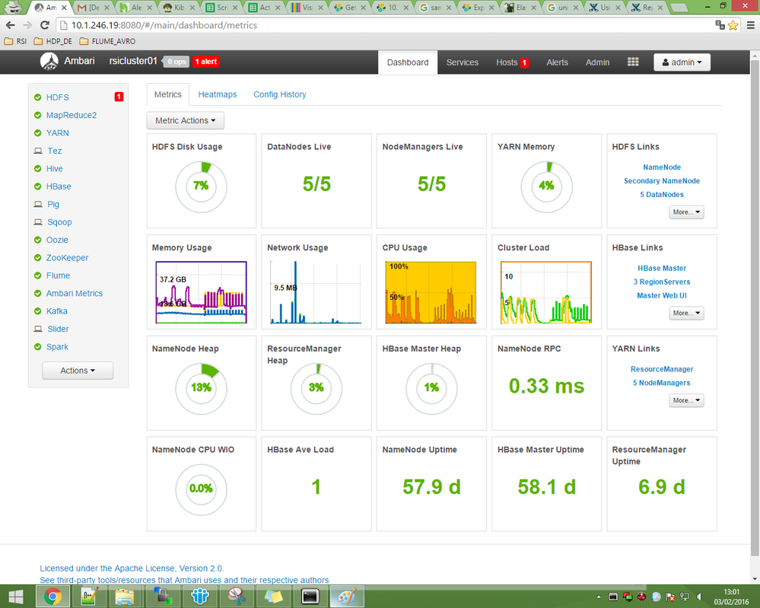
Task: Click the HDFS Disk Usage gauge
Action: (201, 185)
